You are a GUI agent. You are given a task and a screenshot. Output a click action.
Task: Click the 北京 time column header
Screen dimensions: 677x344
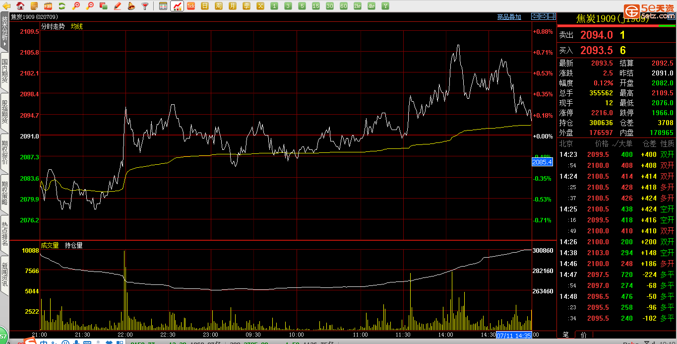coord(566,143)
